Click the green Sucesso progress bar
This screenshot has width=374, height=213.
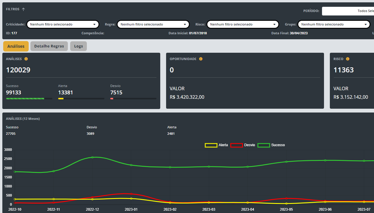click(x=29, y=98)
